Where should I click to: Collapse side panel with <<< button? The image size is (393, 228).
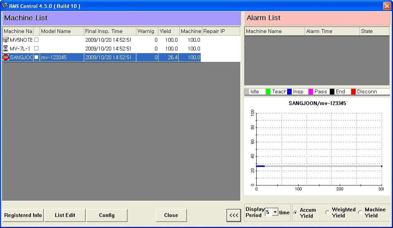click(234, 215)
